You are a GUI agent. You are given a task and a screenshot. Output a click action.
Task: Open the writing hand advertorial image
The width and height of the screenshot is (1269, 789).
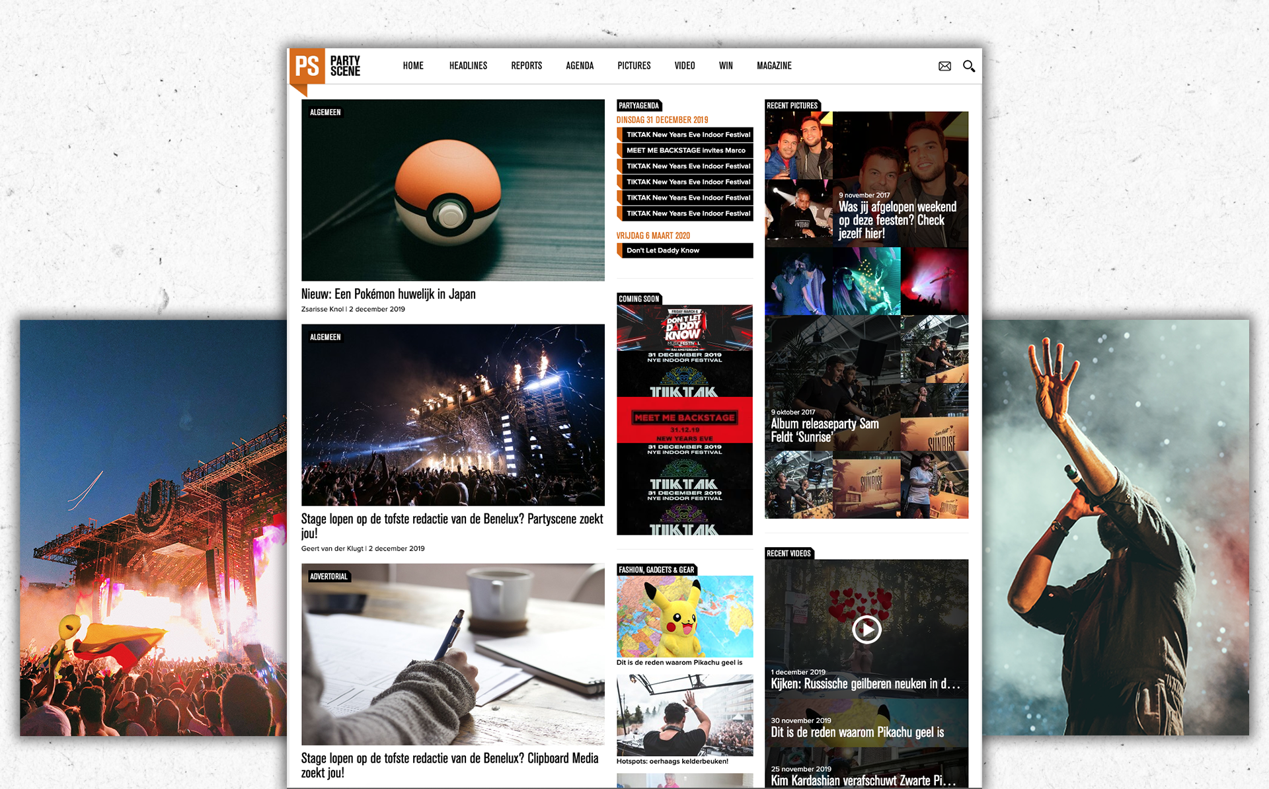tap(453, 654)
